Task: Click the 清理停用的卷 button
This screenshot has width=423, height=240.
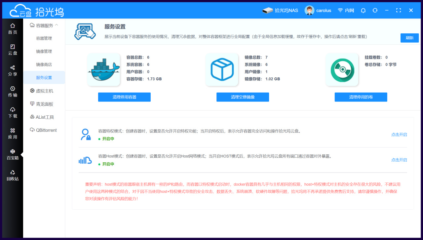Action: point(361,97)
